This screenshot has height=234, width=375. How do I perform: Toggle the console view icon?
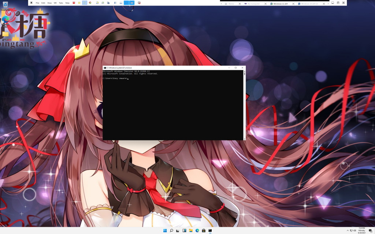click(132, 3)
